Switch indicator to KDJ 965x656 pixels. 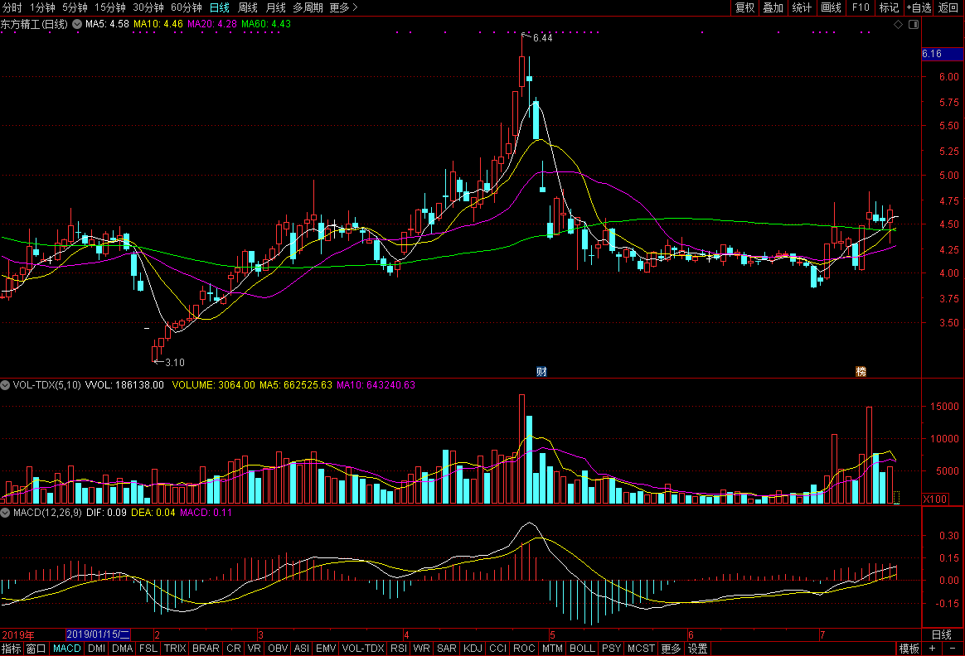(473, 649)
